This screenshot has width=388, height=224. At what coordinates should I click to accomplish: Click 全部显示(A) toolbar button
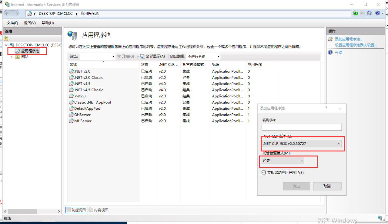pyautogui.click(x=153, y=57)
